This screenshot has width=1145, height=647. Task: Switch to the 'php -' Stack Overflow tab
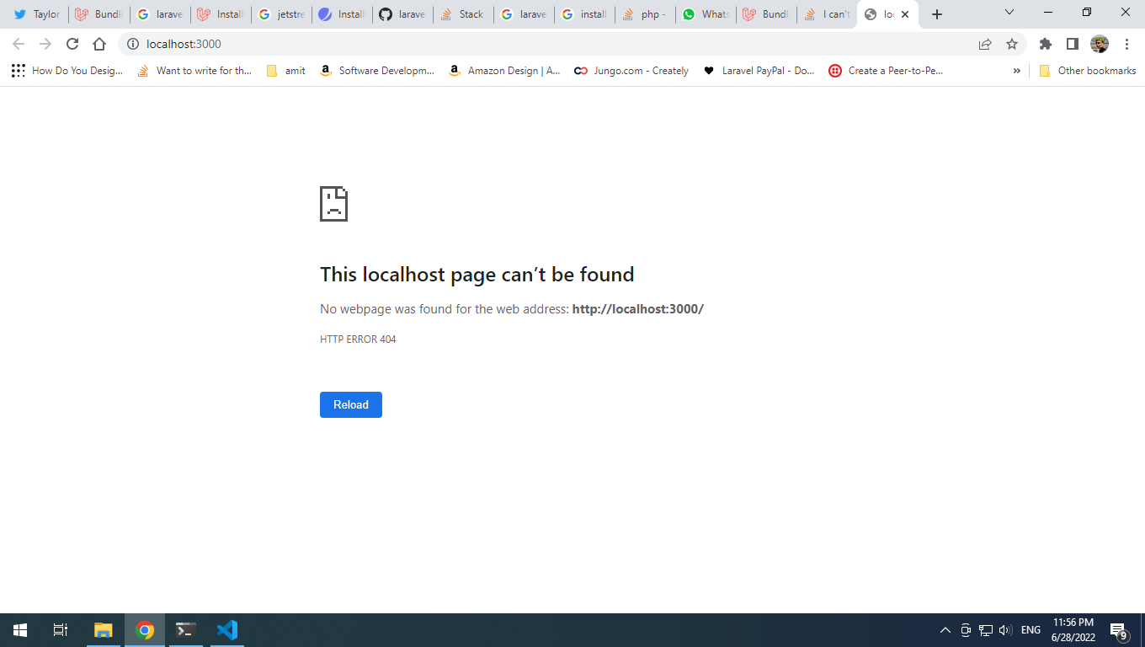tap(645, 14)
